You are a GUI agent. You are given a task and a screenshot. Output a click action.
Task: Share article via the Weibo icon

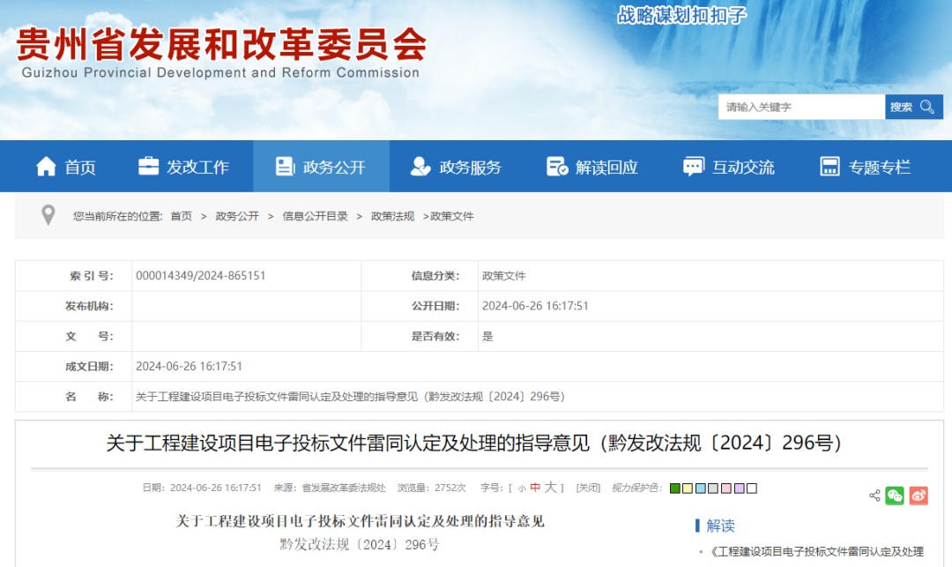point(919,495)
